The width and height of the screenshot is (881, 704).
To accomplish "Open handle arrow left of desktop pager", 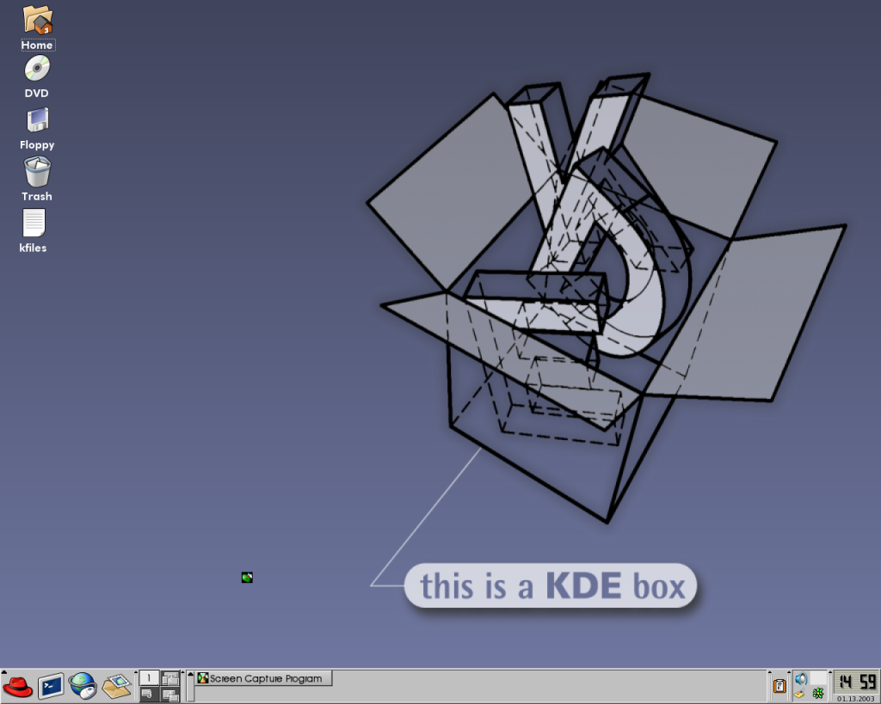I will click(x=135, y=672).
